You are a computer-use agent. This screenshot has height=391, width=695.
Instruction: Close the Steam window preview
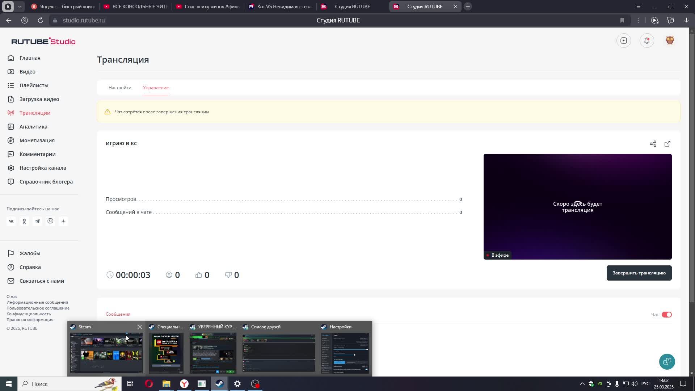click(x=140, y=327)
